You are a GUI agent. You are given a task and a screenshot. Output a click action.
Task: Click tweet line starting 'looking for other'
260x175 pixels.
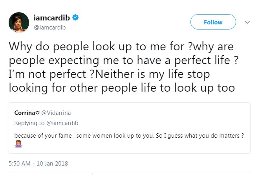coord(121,88)
